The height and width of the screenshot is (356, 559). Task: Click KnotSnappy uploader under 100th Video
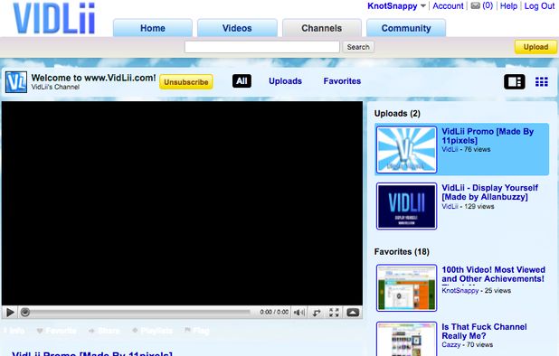[x=460, y=291]
